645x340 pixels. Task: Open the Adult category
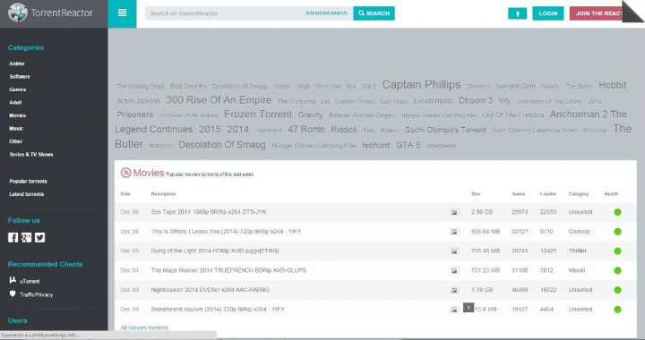click(15, 102)
